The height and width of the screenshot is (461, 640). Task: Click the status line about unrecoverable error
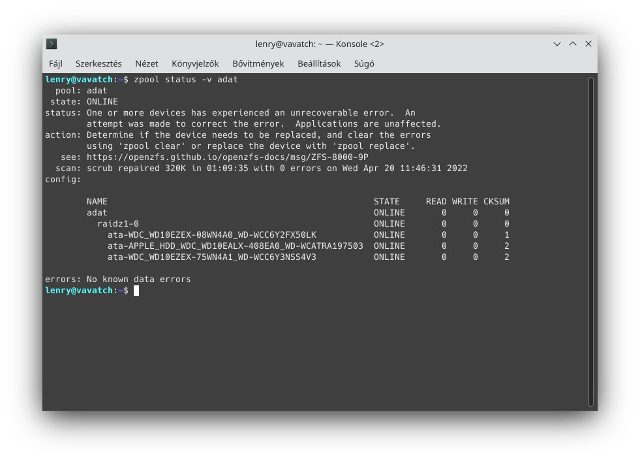230,113
